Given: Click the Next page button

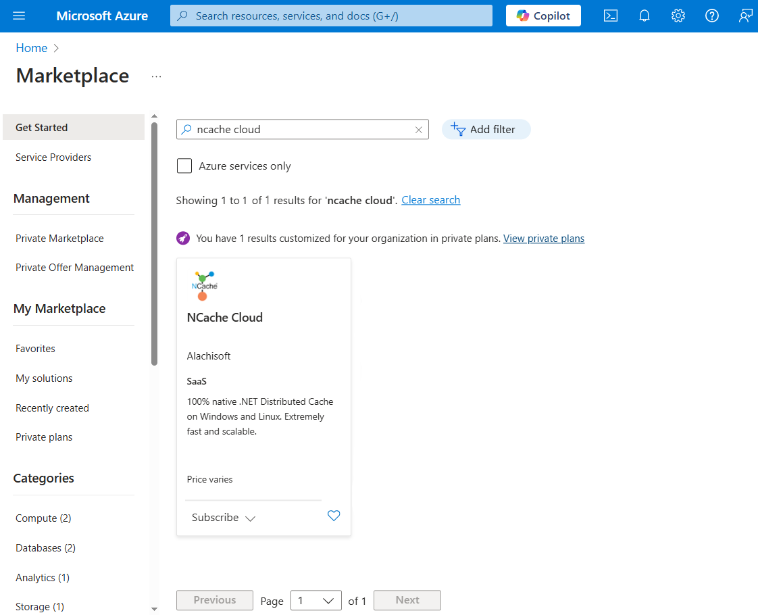Looking at the screenshot, I should 407,601.
